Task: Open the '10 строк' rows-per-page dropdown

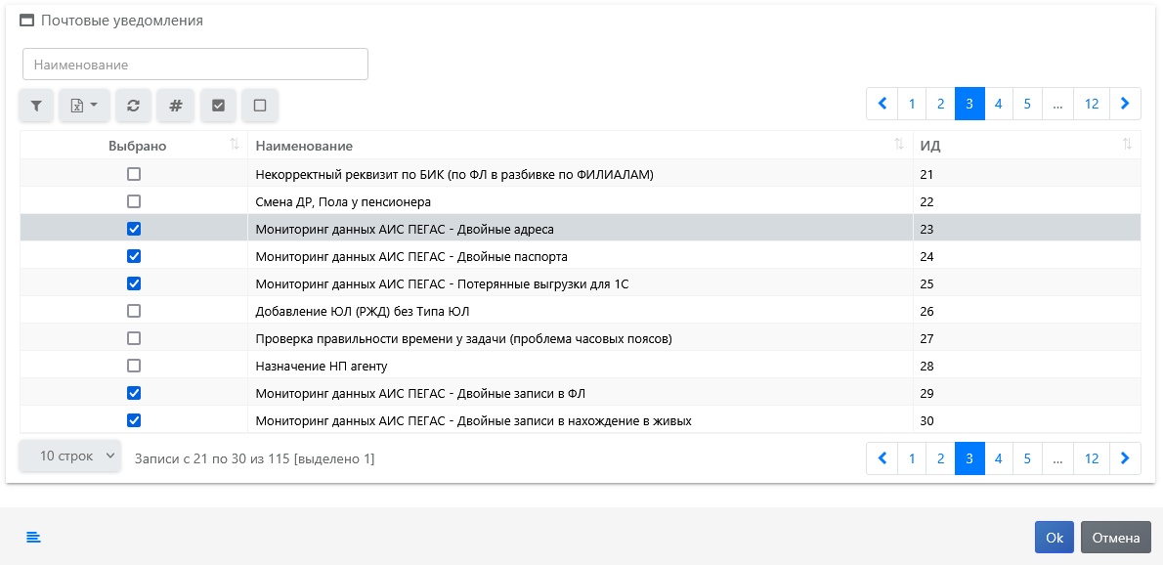Action: point(69,456)
